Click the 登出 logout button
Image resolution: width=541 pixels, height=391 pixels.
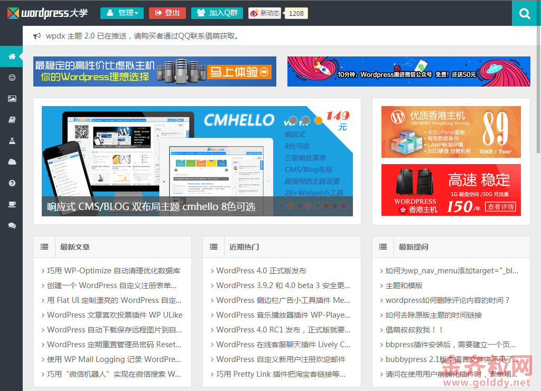tap(167, 13)
